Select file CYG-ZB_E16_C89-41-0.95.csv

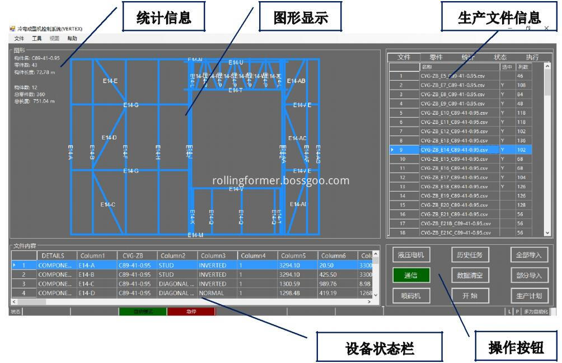pyautogui.click(x=460, y=168)
